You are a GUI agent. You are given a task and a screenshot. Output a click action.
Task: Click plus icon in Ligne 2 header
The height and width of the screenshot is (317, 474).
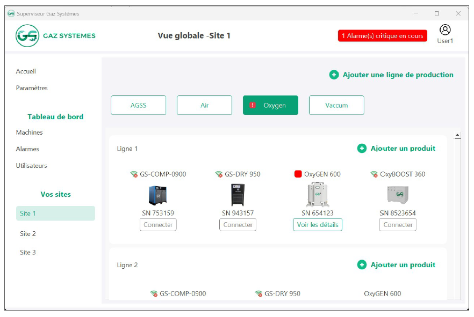coord(362,265)
